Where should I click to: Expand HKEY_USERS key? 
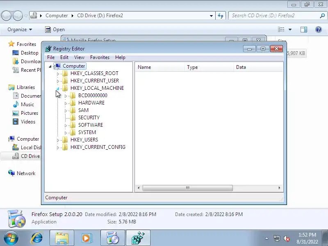58,140
